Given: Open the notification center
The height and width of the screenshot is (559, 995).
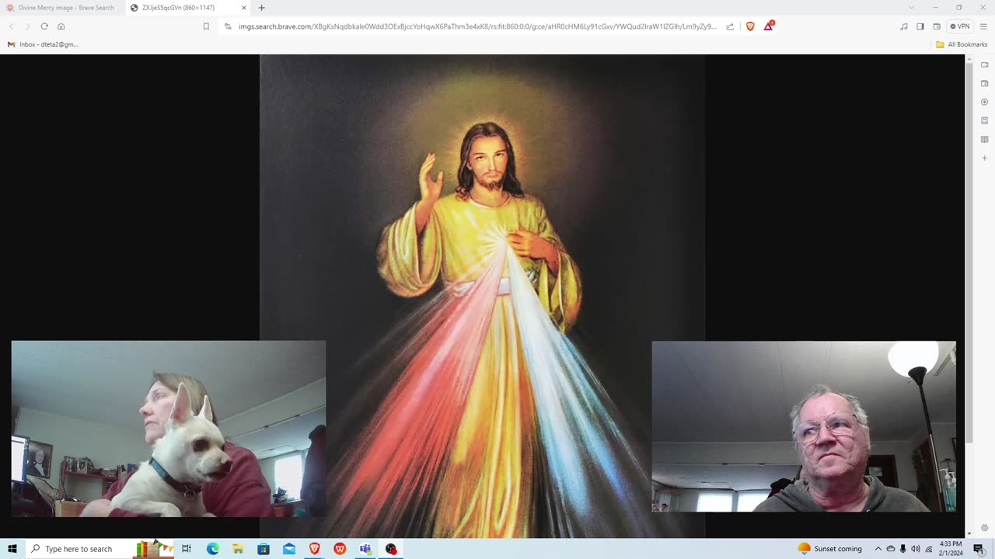Looking at the screenshot, I should pyautogui.click(x=979, y=549).
